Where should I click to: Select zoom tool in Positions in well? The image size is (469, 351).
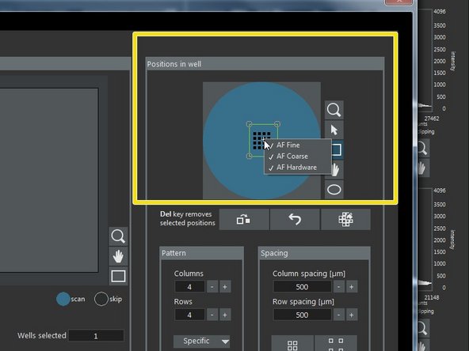tap(334, 110)
